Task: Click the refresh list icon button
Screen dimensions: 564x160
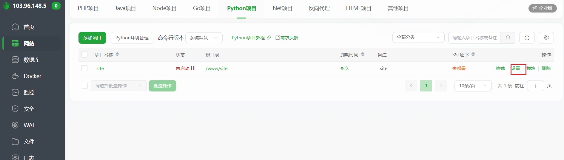Action: pos(527,38)
